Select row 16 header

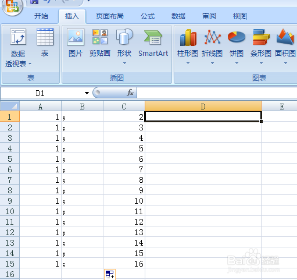point(10,274)
